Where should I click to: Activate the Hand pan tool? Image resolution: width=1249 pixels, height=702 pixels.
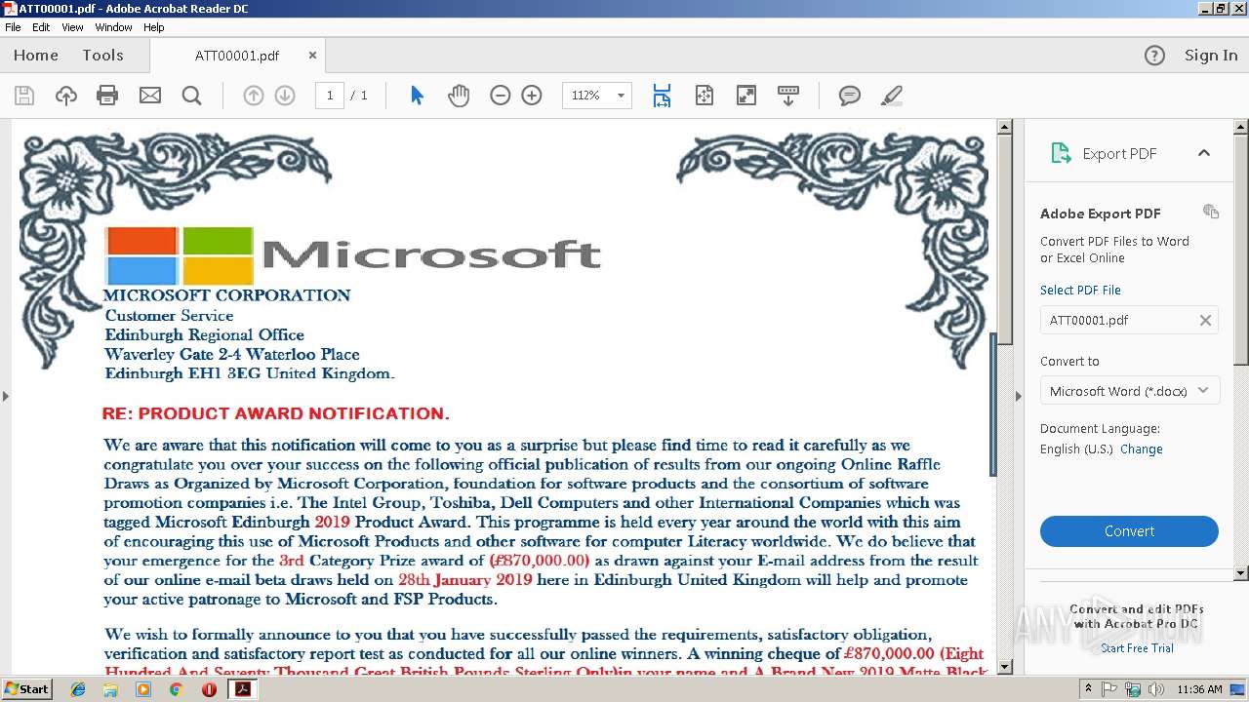[459, 96]
